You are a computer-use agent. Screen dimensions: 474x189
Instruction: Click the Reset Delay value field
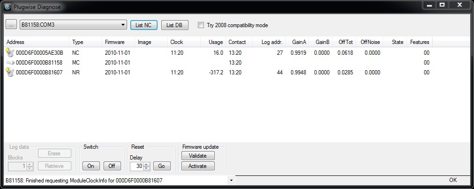pos(136,166)
